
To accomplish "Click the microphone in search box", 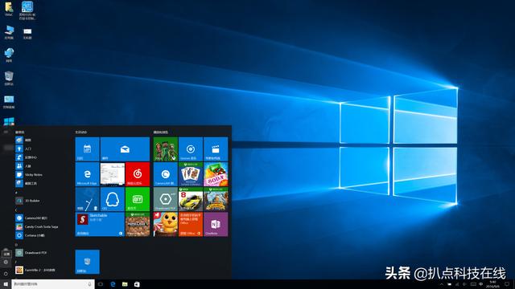I will pos(89,284).
